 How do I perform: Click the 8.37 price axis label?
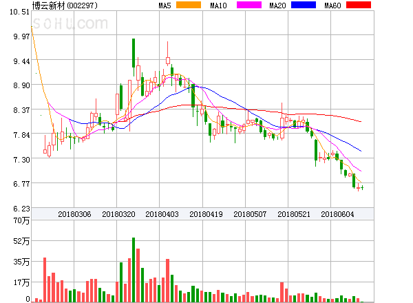pyautogui.click(x=21, y=110)
